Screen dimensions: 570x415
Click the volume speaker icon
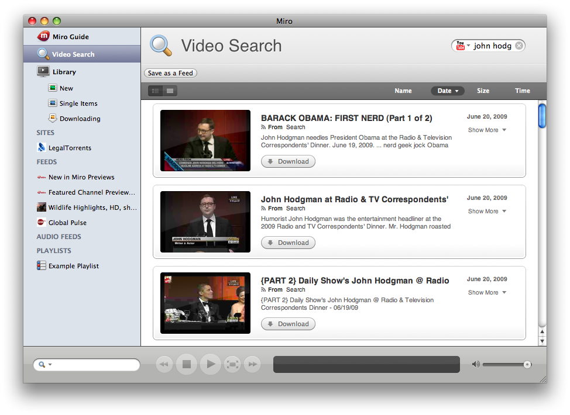coord(475,364)
